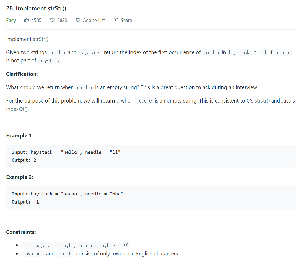Click the like count 4585
Viewport: 301px width, 264px height.
click(x=36, y=20)
